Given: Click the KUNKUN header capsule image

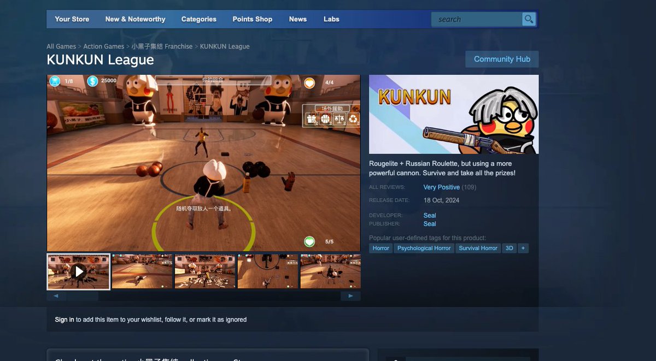Looking at the screenshot, I should point(454,114).
